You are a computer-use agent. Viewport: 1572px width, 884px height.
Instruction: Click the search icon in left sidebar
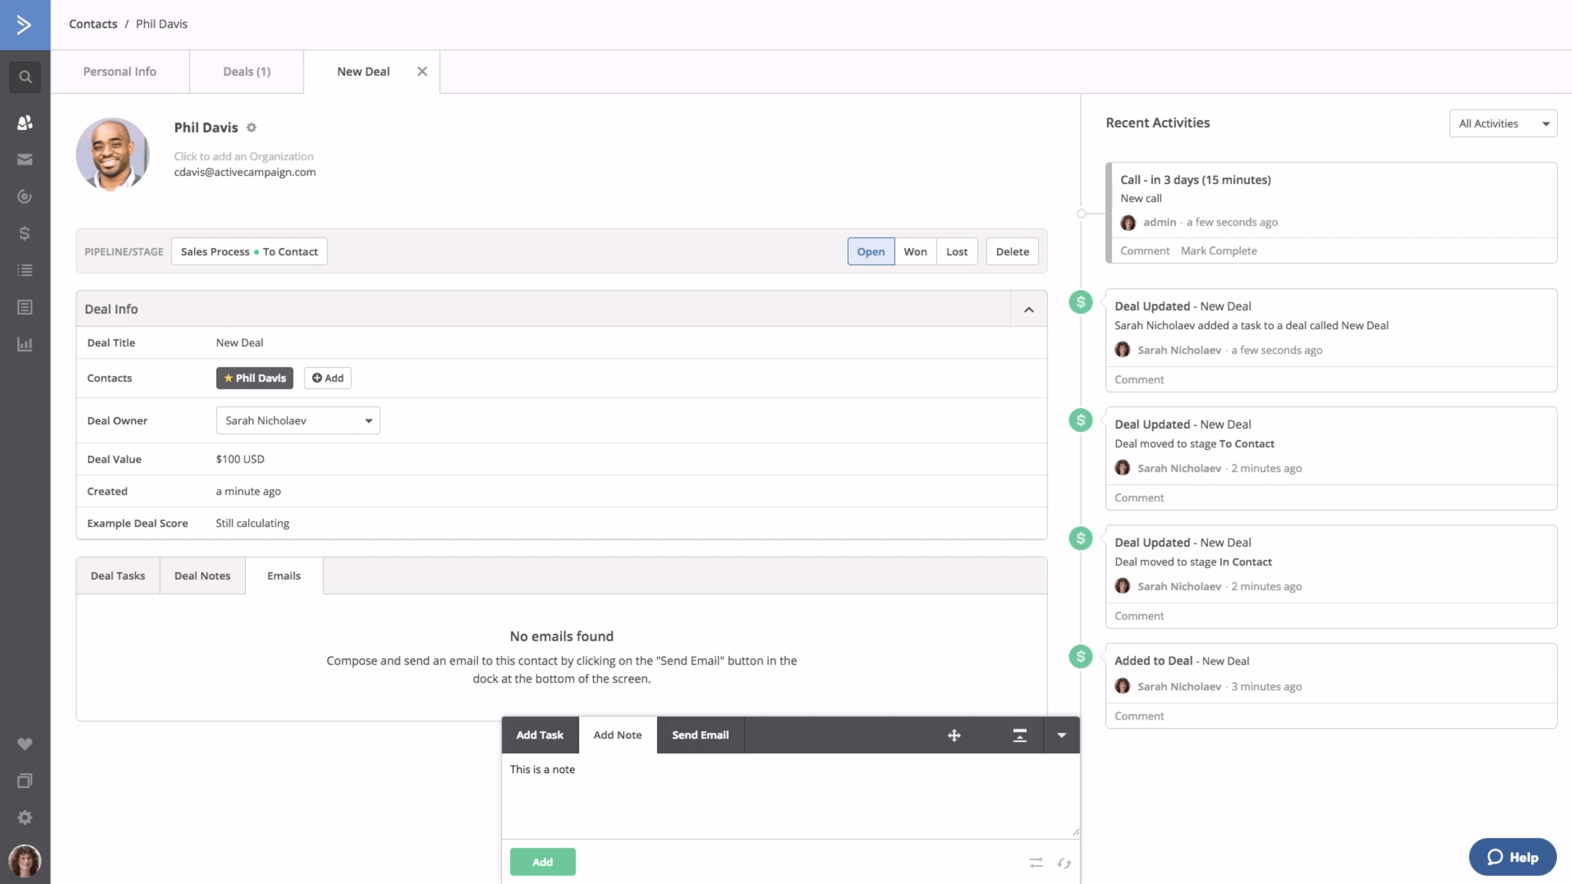click(25, 77)
